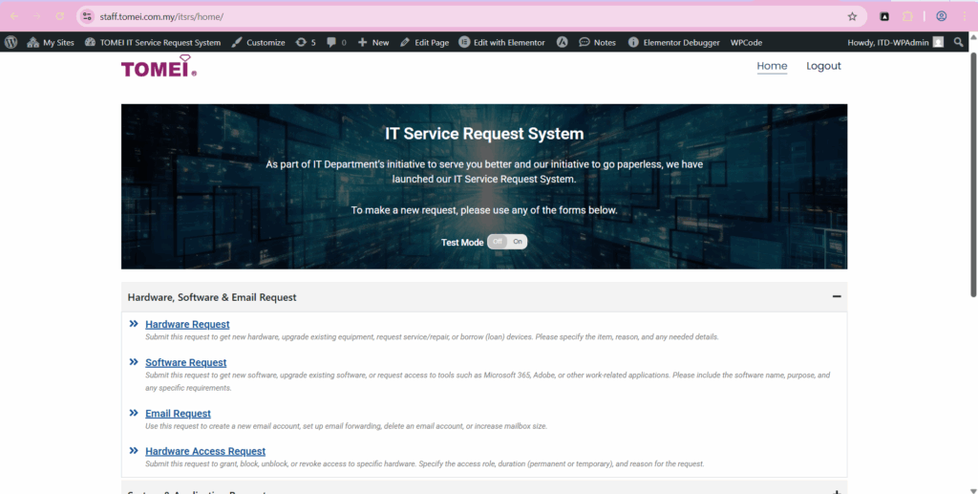978x494 pixels.
Task: Expand the partially visible second accordion section
Action: [x=837, y=491]
